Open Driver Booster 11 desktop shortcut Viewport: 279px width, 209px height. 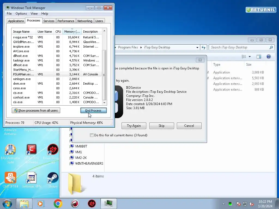point(53,154)
